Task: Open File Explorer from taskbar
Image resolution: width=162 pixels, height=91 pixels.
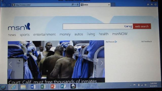Action: coord(23,87)
